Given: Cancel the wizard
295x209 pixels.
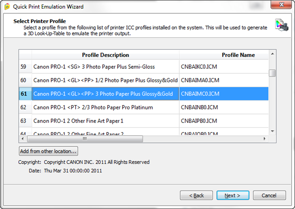Looking at the screenshot, I should pyautogui.click(x=269, y=196).
